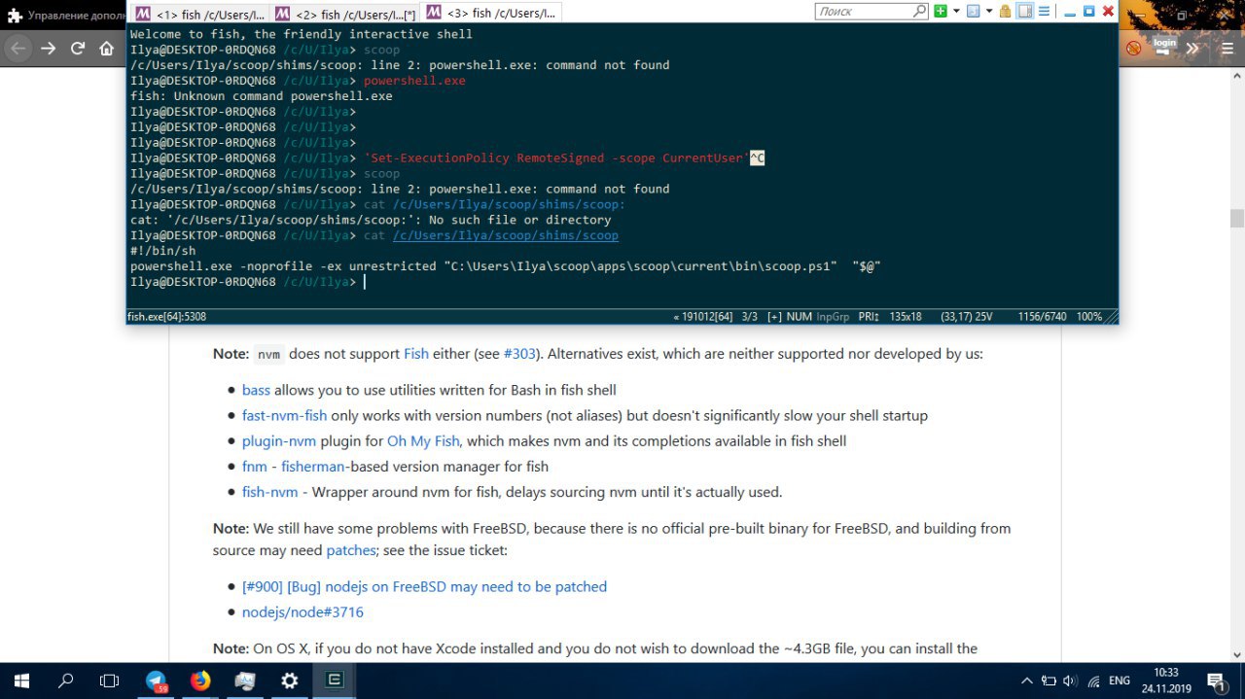Open the volume speaker icon in tray
The width and height of the screenshot is (1245, 699).
pyautogui.click(x=1070, y=681)
